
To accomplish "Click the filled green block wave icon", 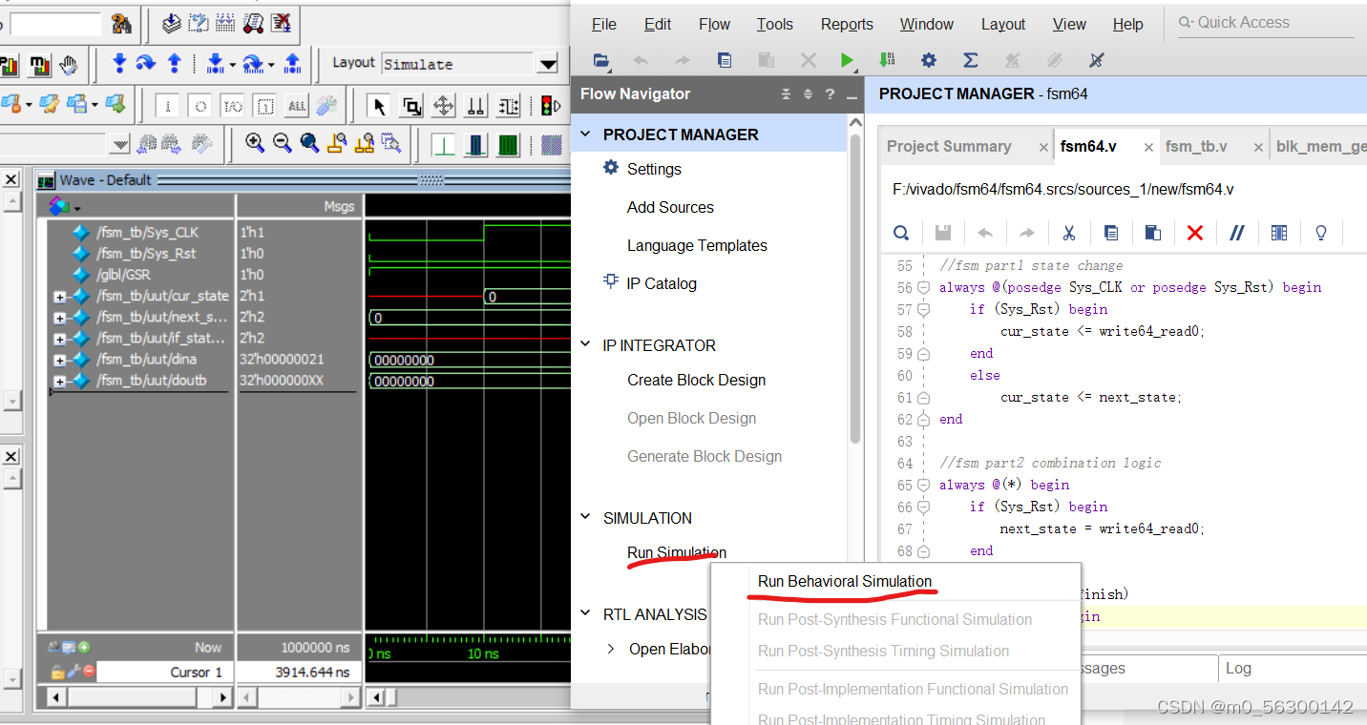I will tap(508, 144).
